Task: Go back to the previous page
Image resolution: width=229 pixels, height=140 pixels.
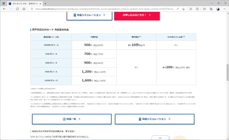Action: pyautogui.click(x=4, y=9)
